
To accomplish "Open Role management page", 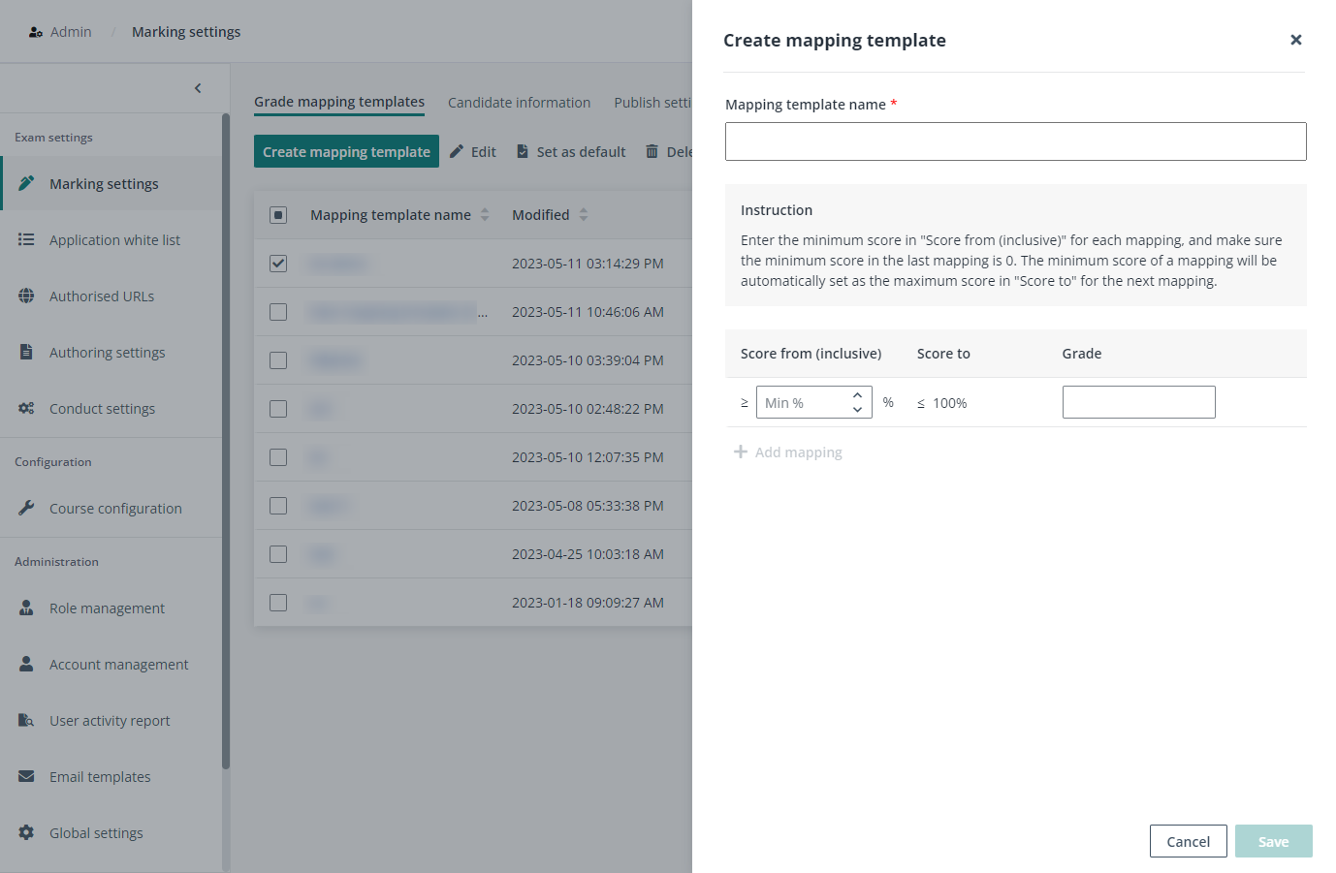I will click(111, 608).
